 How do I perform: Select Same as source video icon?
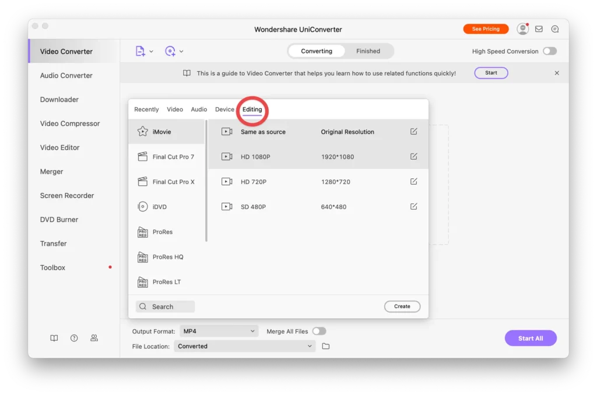(227, 132)
